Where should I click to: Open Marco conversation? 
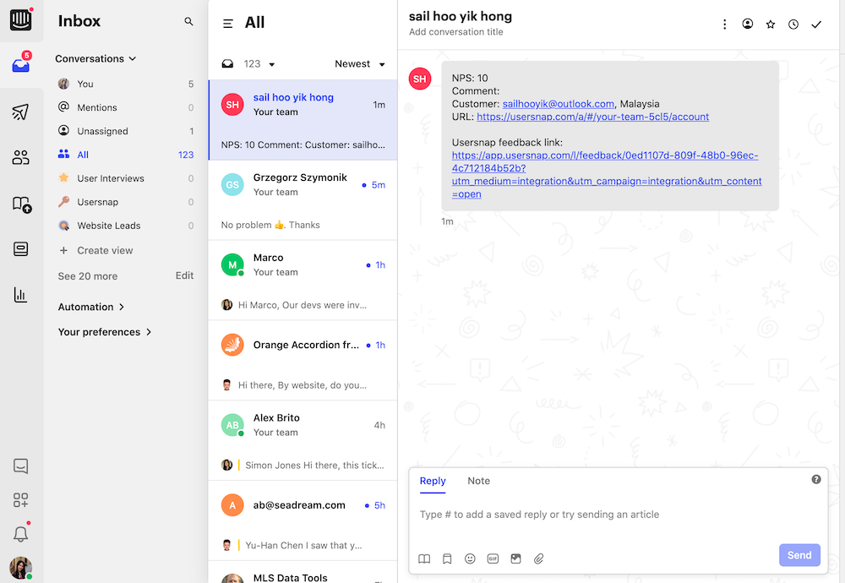pos(303,281)
